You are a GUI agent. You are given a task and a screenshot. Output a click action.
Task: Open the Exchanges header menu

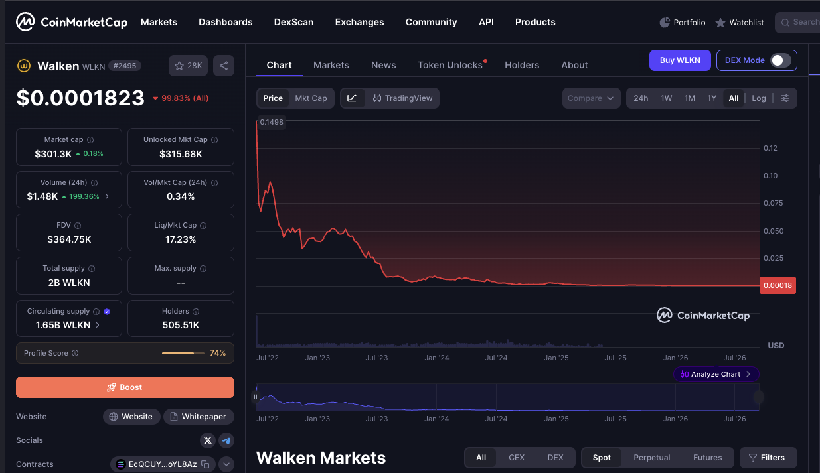pyautogui.click(x=359, y=22)
